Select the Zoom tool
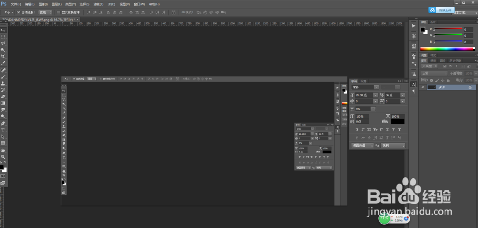This screenshot has width=478, height=228. pos(3,157)
